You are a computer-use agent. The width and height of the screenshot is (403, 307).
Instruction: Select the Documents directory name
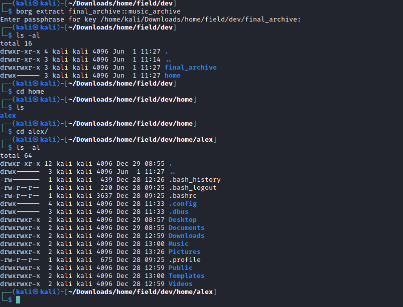(186, 228)
